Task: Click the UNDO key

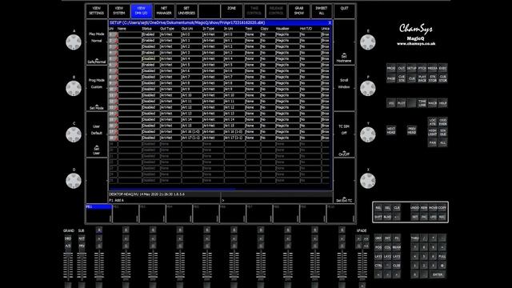Action: click(414, 208)
